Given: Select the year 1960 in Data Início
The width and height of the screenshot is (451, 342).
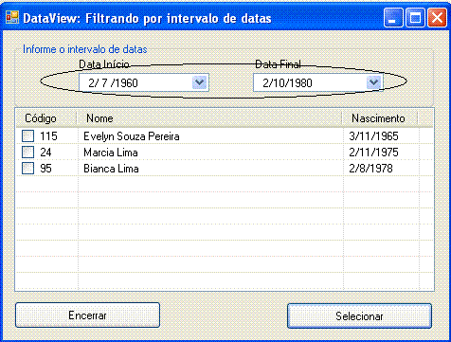Looking at the screenshot, I should [127, 83].
